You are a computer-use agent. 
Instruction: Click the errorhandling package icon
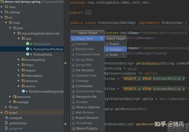[23, 60]
